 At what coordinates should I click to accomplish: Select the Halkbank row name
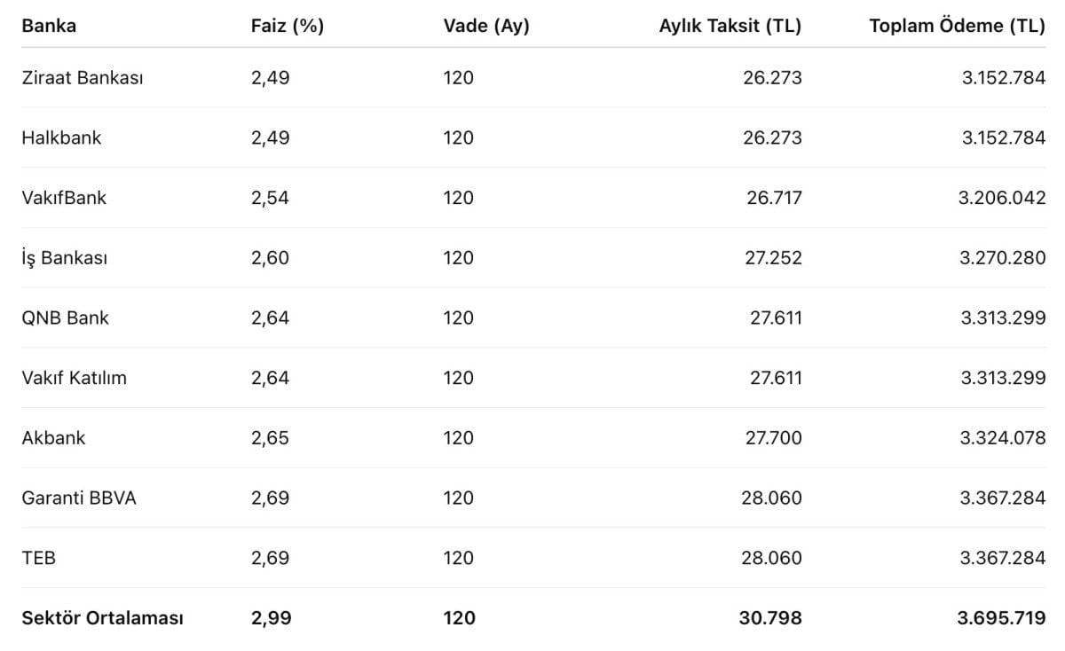(x=61, y=137)
